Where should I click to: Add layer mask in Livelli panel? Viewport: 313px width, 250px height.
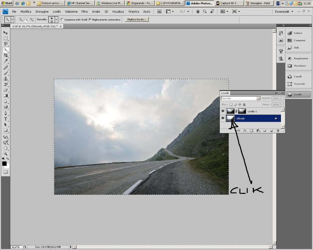click(x=251, y=131)
